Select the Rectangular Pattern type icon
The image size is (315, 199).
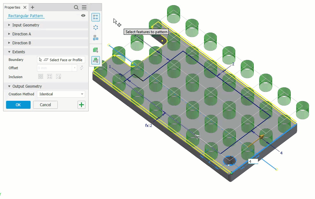coord(96,17)
